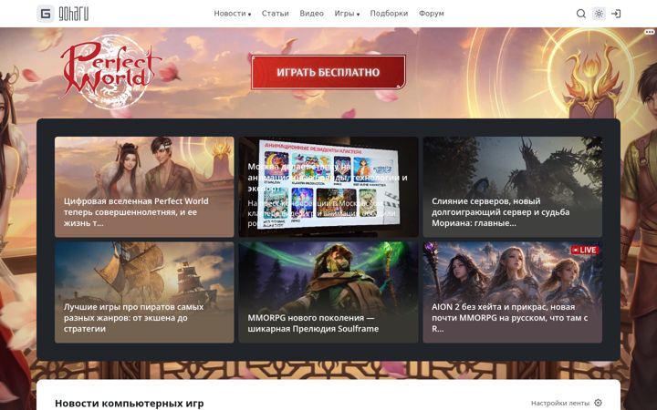Viewport: 657px width, 410px height.
Task: Open the Цифровая вселенная Perfect World article card
Action: [x=144, y=187]
